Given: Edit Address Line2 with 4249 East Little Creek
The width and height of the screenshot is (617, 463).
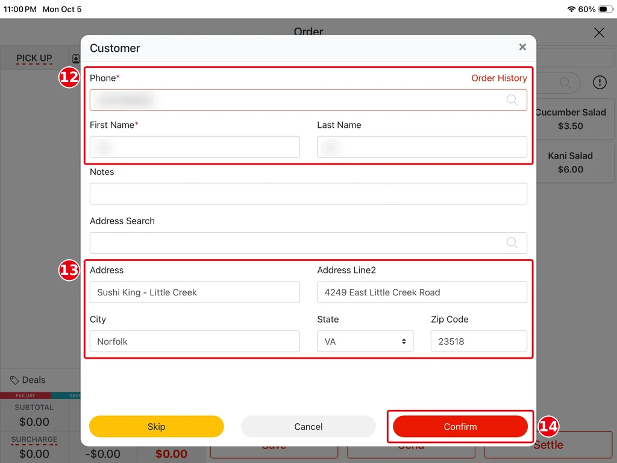Looking at the screenshot, I should coord(422,292).
